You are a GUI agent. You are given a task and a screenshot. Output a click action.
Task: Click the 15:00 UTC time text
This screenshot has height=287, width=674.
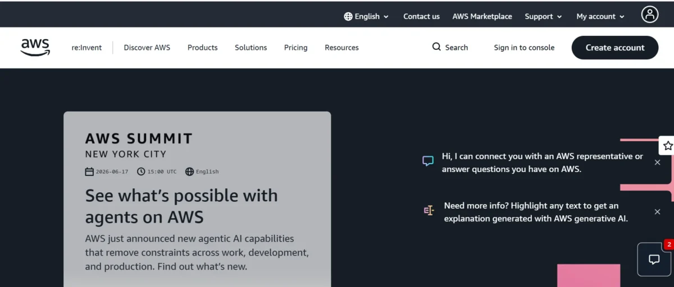(162, 172)
